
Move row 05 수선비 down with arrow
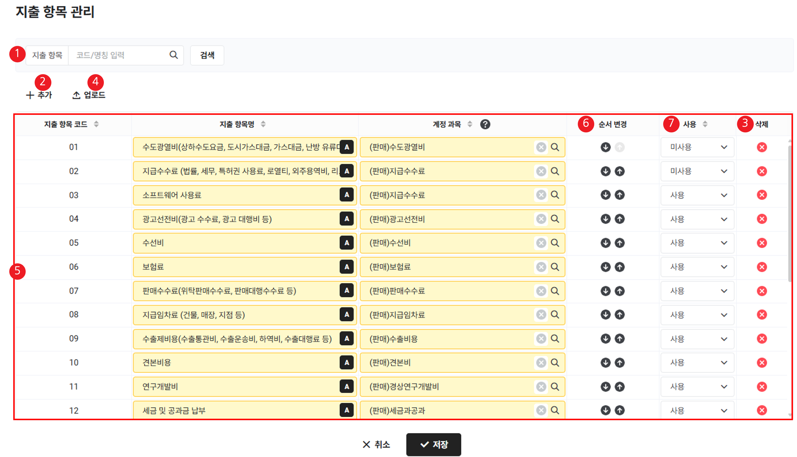pyautogui.click(x=605, y=243)
